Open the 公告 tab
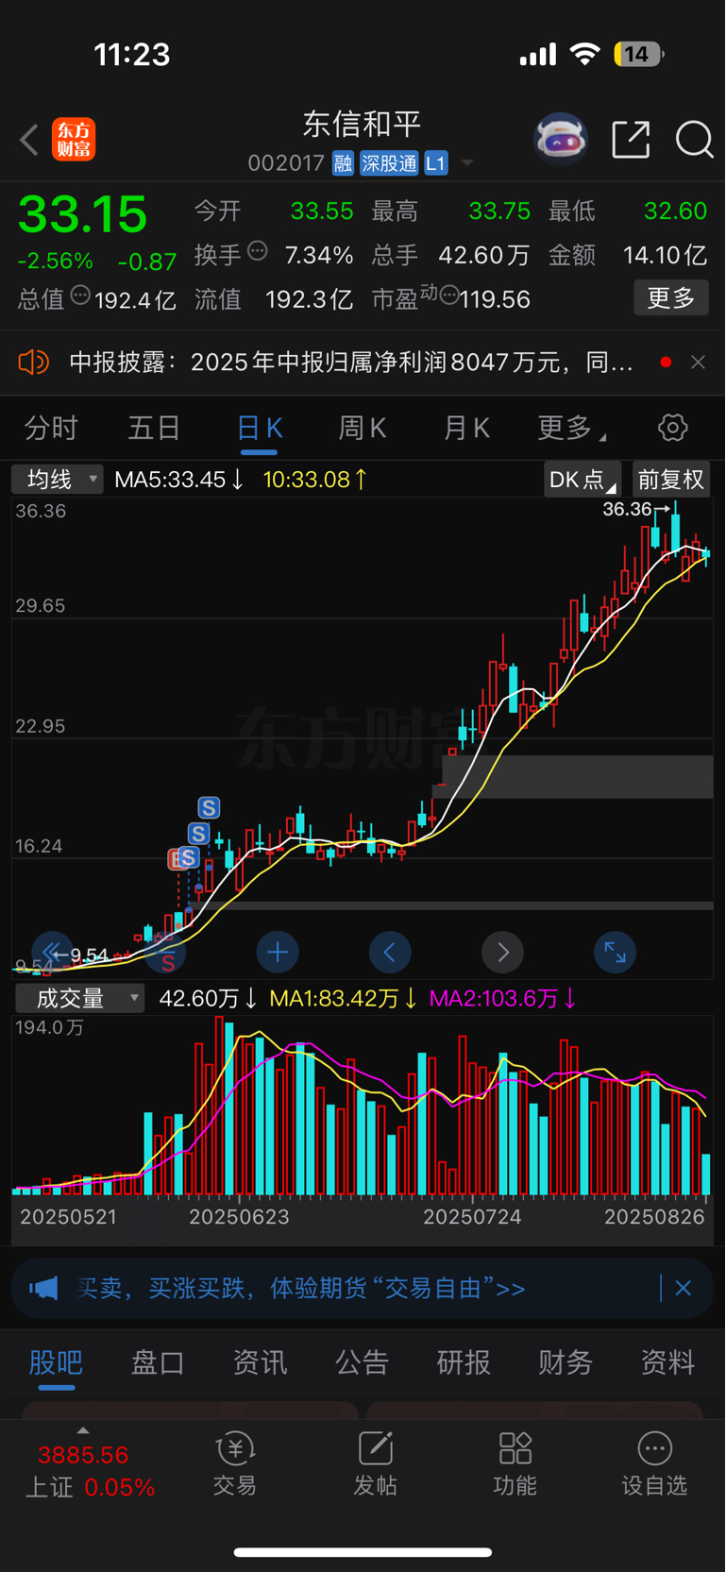Screen dimensions: 726x1572 point(362,1362)
